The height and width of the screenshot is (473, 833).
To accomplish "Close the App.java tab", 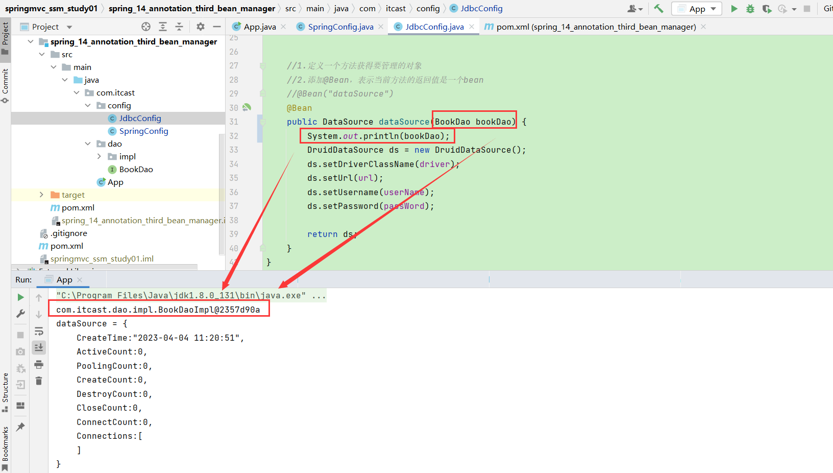I will click(x=283, y=27).
